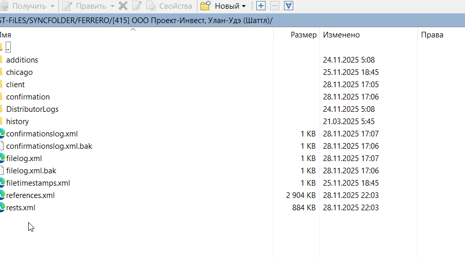Click the 2 904 KB size of references.xml
The image size is (465, 259).
301,195
